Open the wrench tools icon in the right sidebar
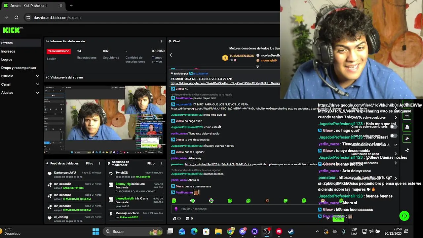Viewport: 423px width, 238px height. coord(407,139)
